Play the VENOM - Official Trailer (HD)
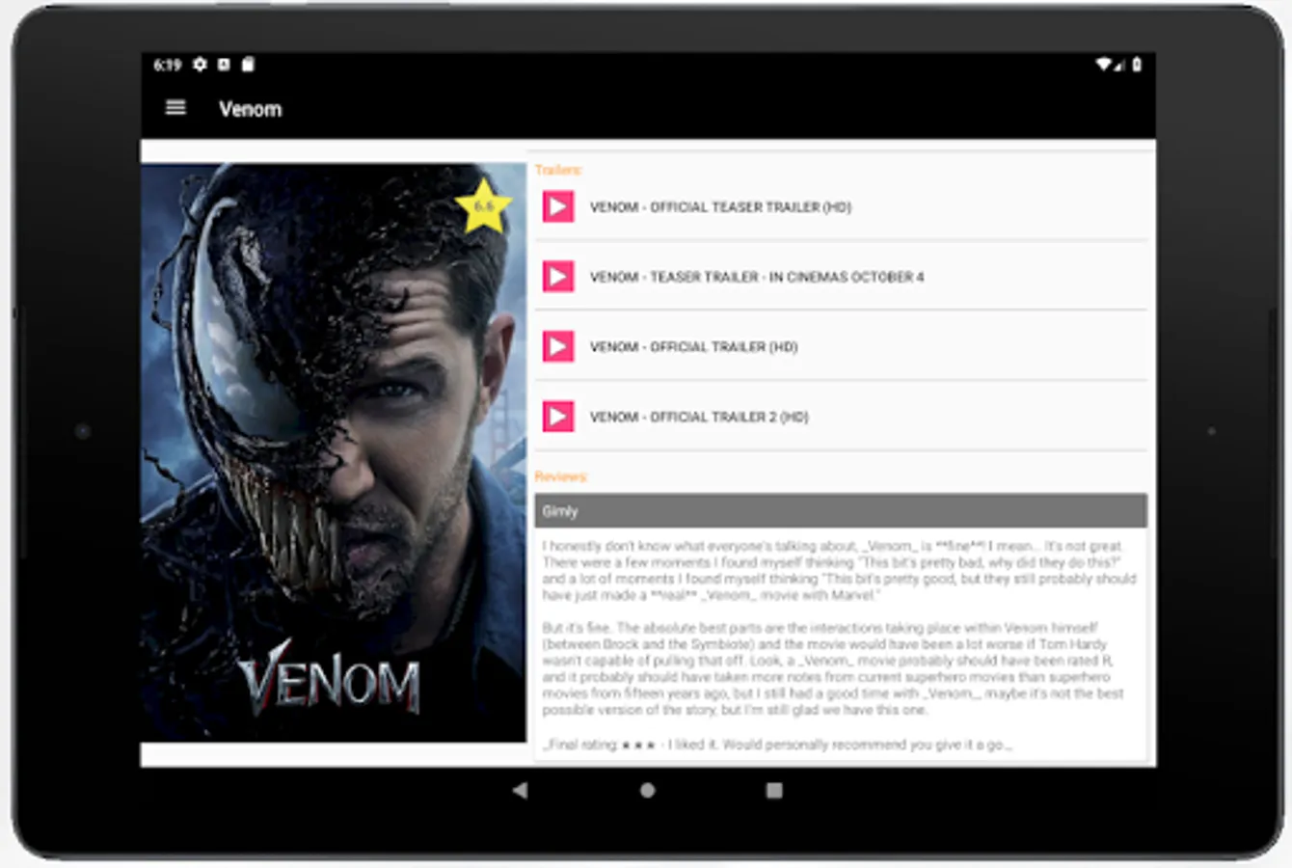1292x868 pixels. click(557, 347)
